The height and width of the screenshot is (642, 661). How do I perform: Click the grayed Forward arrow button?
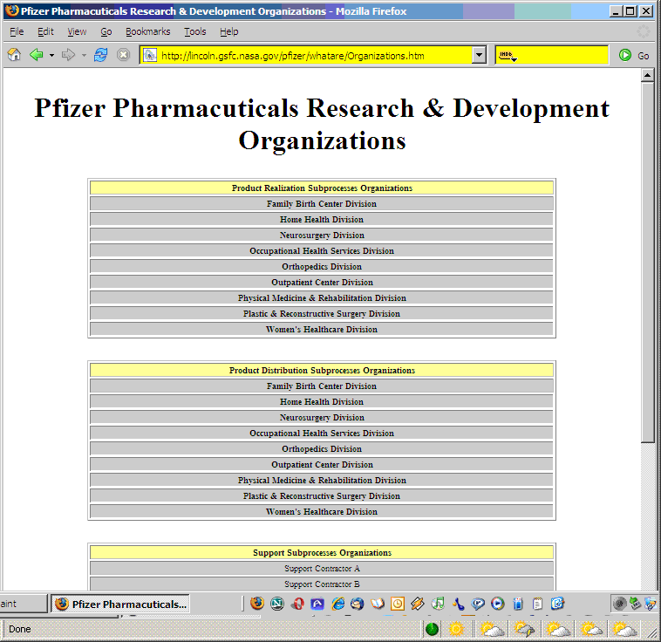[68, 55]
